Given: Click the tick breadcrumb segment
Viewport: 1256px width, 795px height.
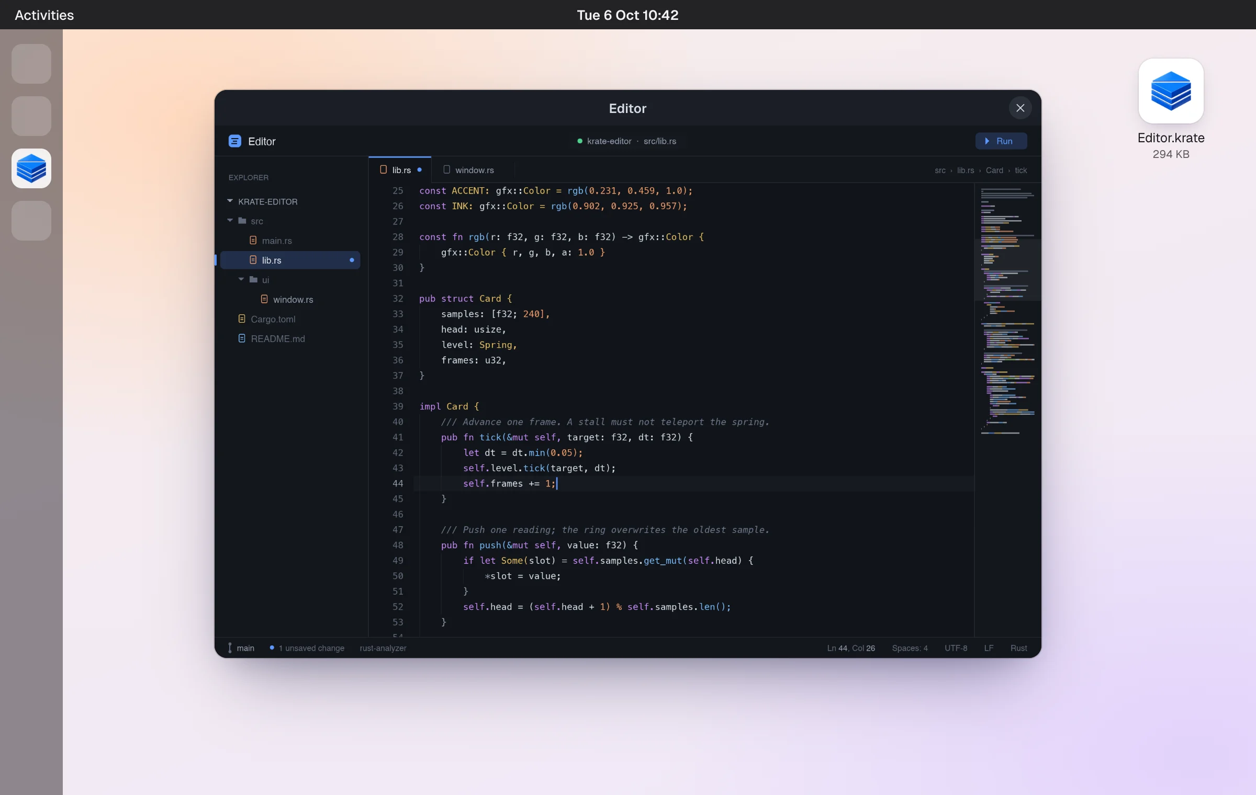Looking at the screenshot, I should (1020, 171).
